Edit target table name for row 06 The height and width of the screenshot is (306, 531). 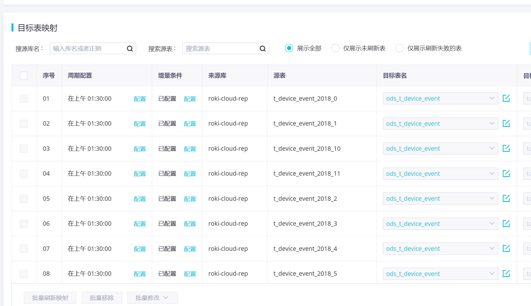506,224
